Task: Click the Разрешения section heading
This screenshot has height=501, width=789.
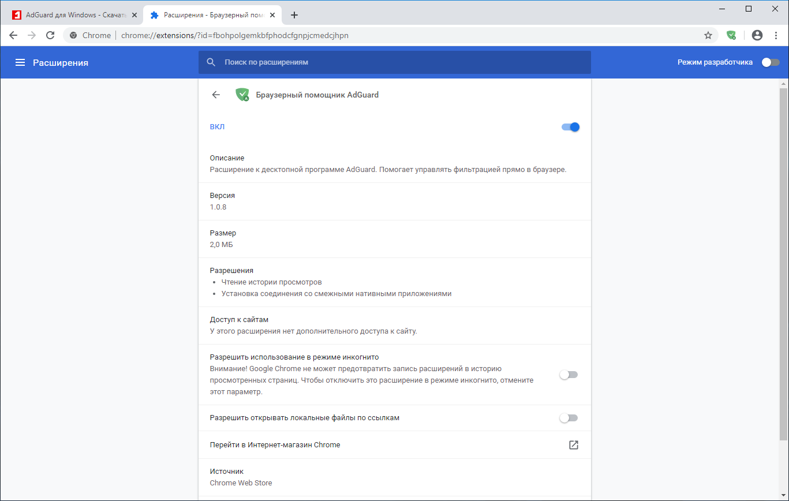Action: (231, 270)
